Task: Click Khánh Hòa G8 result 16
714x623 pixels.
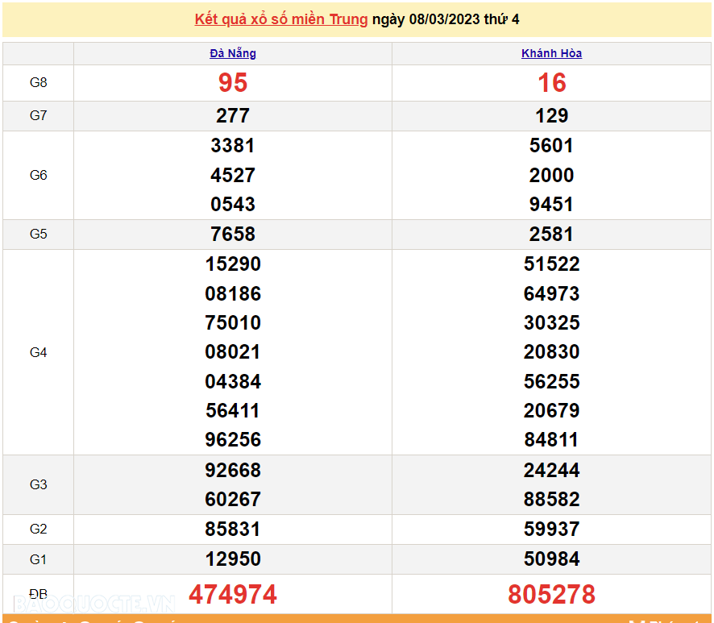Action: (x=552, y=83)
